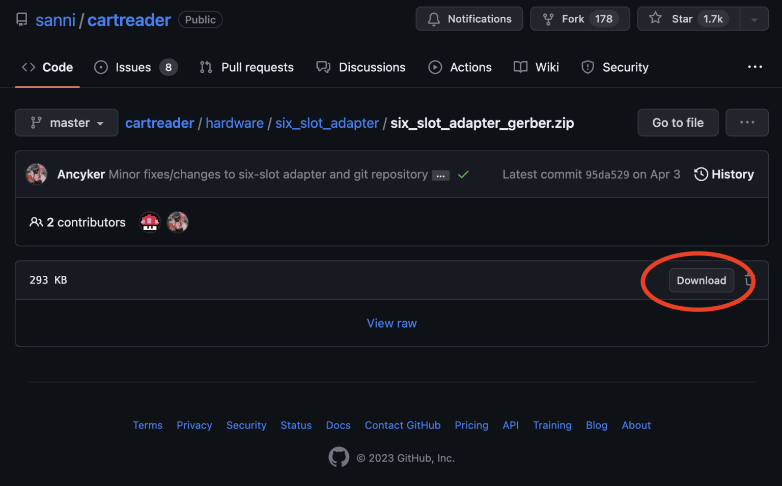
Task: Open the Discussions tab
Action: [372, 67]
